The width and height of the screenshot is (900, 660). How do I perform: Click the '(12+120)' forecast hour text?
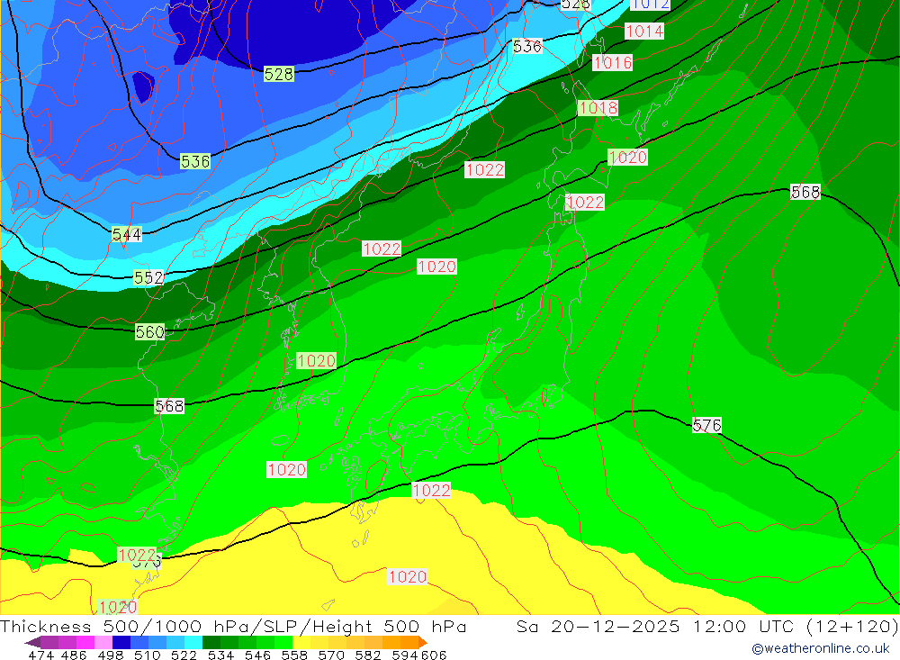[851, 626]
